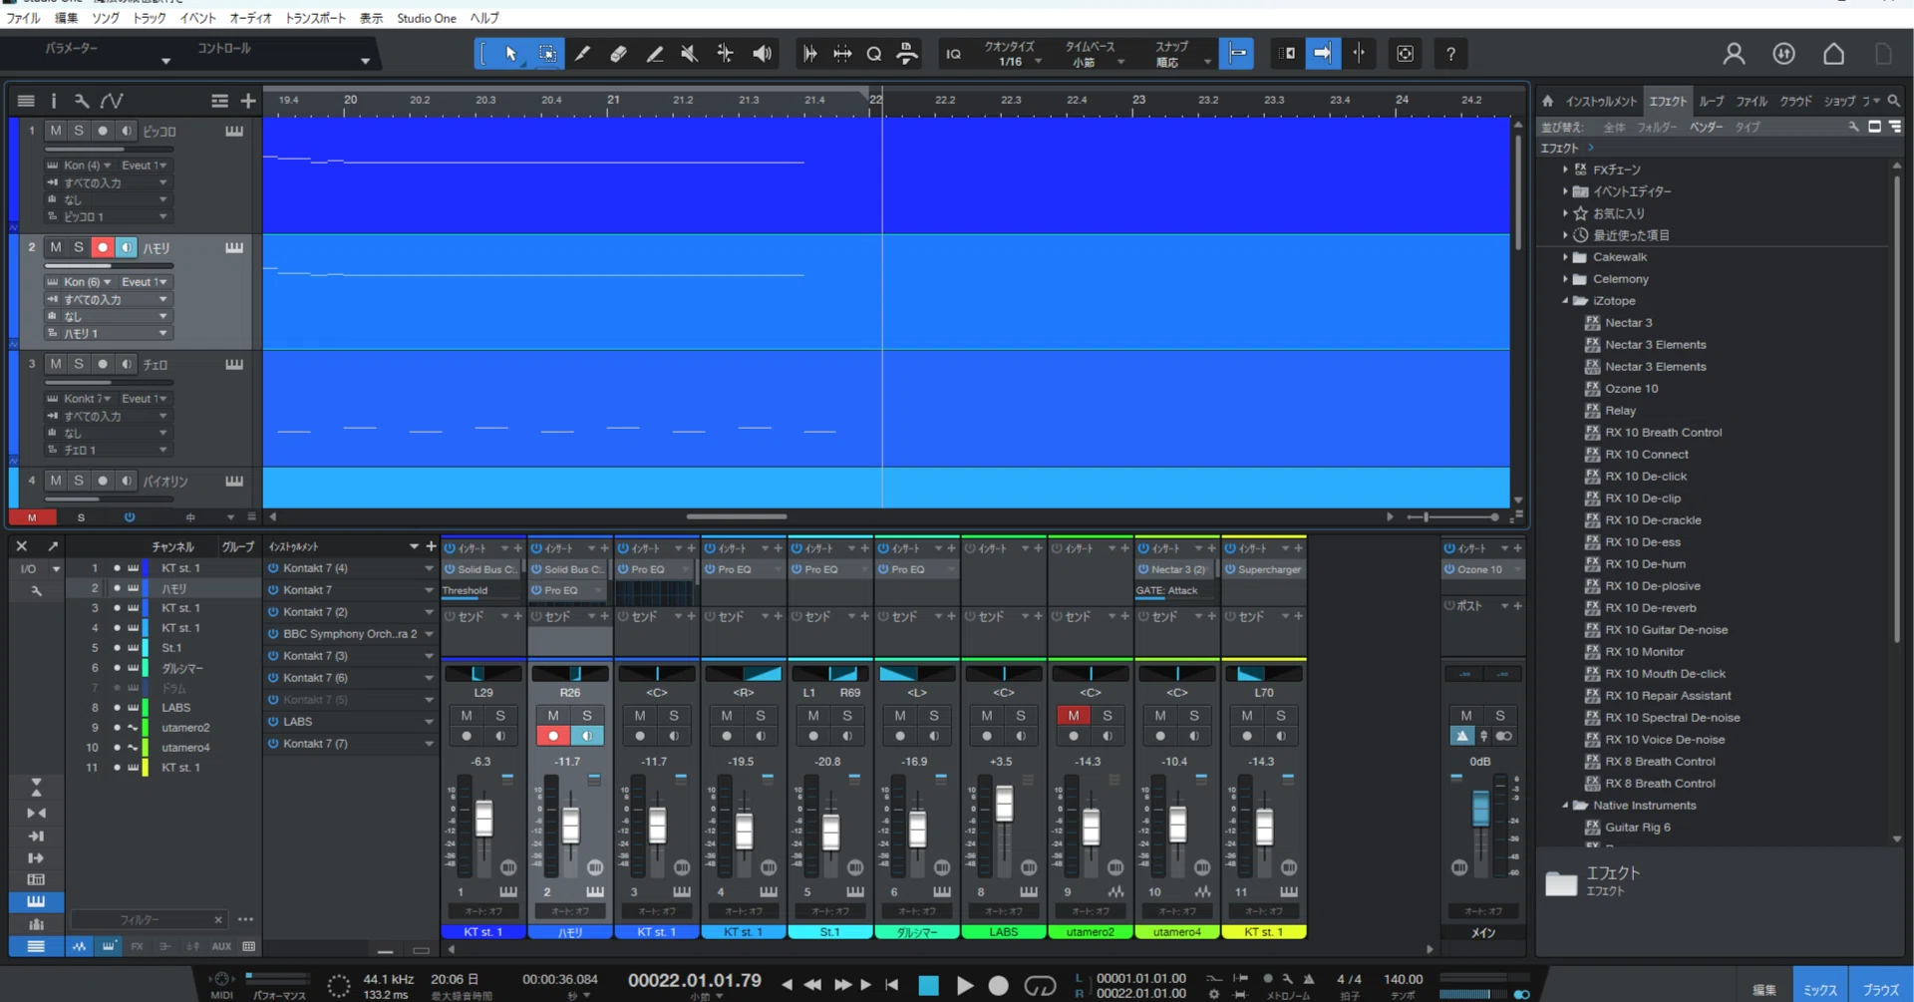Screen dimensions: 1914x1002
Task: Mute the ピッコロ track
Action: tap(56, 131)
